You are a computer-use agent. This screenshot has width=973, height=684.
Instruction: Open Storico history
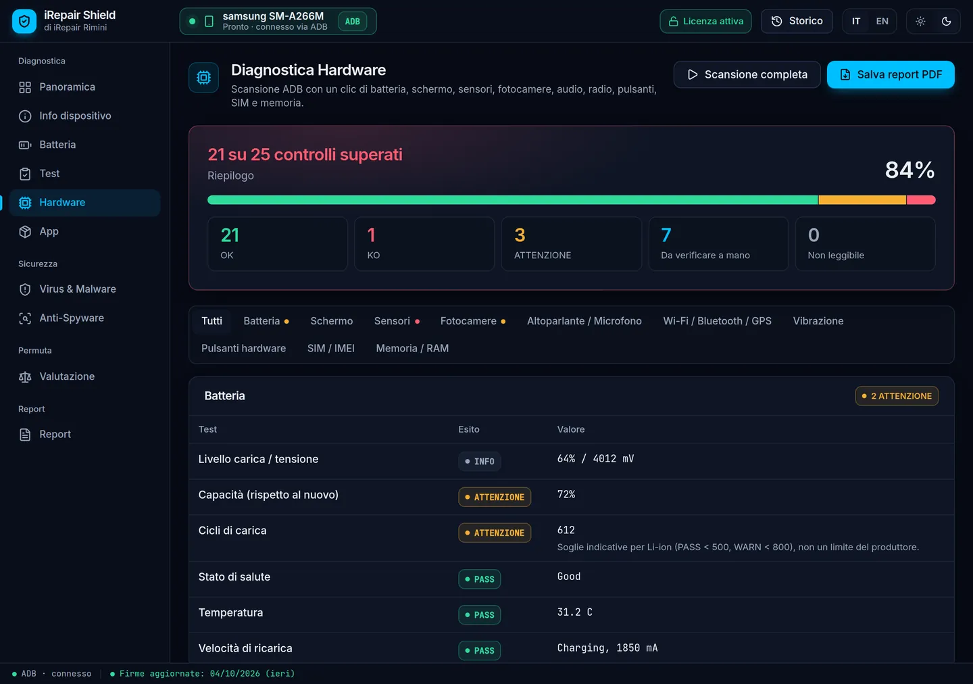tap(797, 21)
